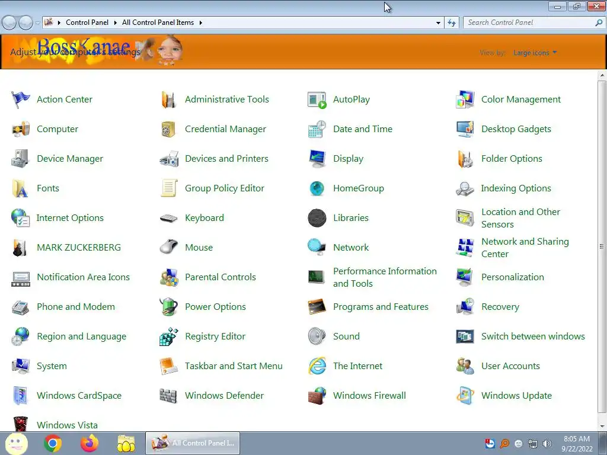Open the System link
Image resolution: width=607 pixels, height=455 pixels.
tap(52, 366)
